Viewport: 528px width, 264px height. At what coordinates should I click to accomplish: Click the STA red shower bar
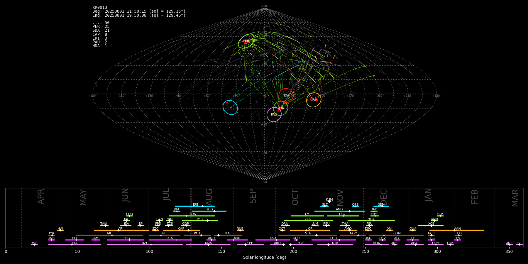(x=308, y=235)
